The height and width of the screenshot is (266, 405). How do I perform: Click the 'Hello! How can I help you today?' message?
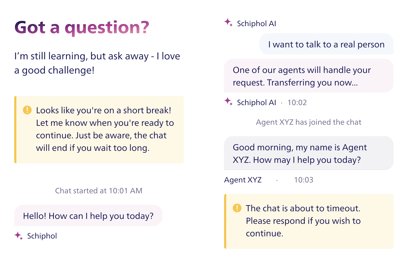tap(88, 216)
